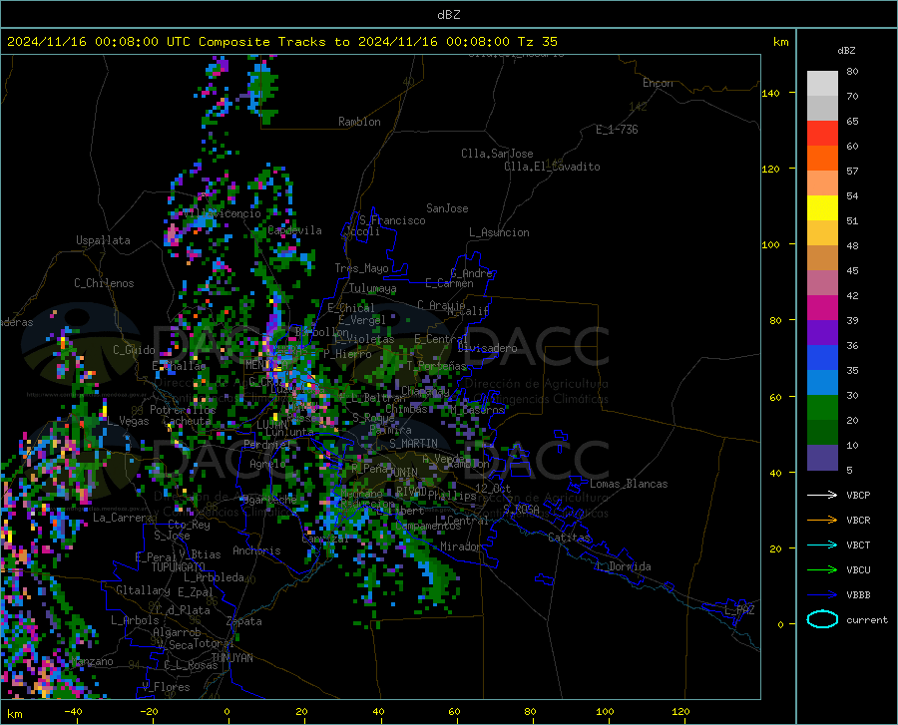Screen dimensions: 898x725
Task: Click the white VBCP arrow legend icon
Action: point(822,495)
